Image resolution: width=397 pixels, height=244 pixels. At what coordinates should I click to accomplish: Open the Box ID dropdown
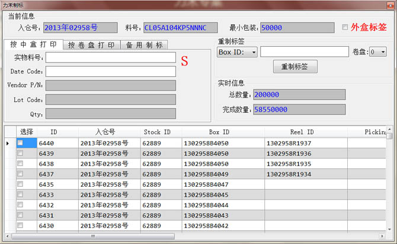(x=237, y=52)
